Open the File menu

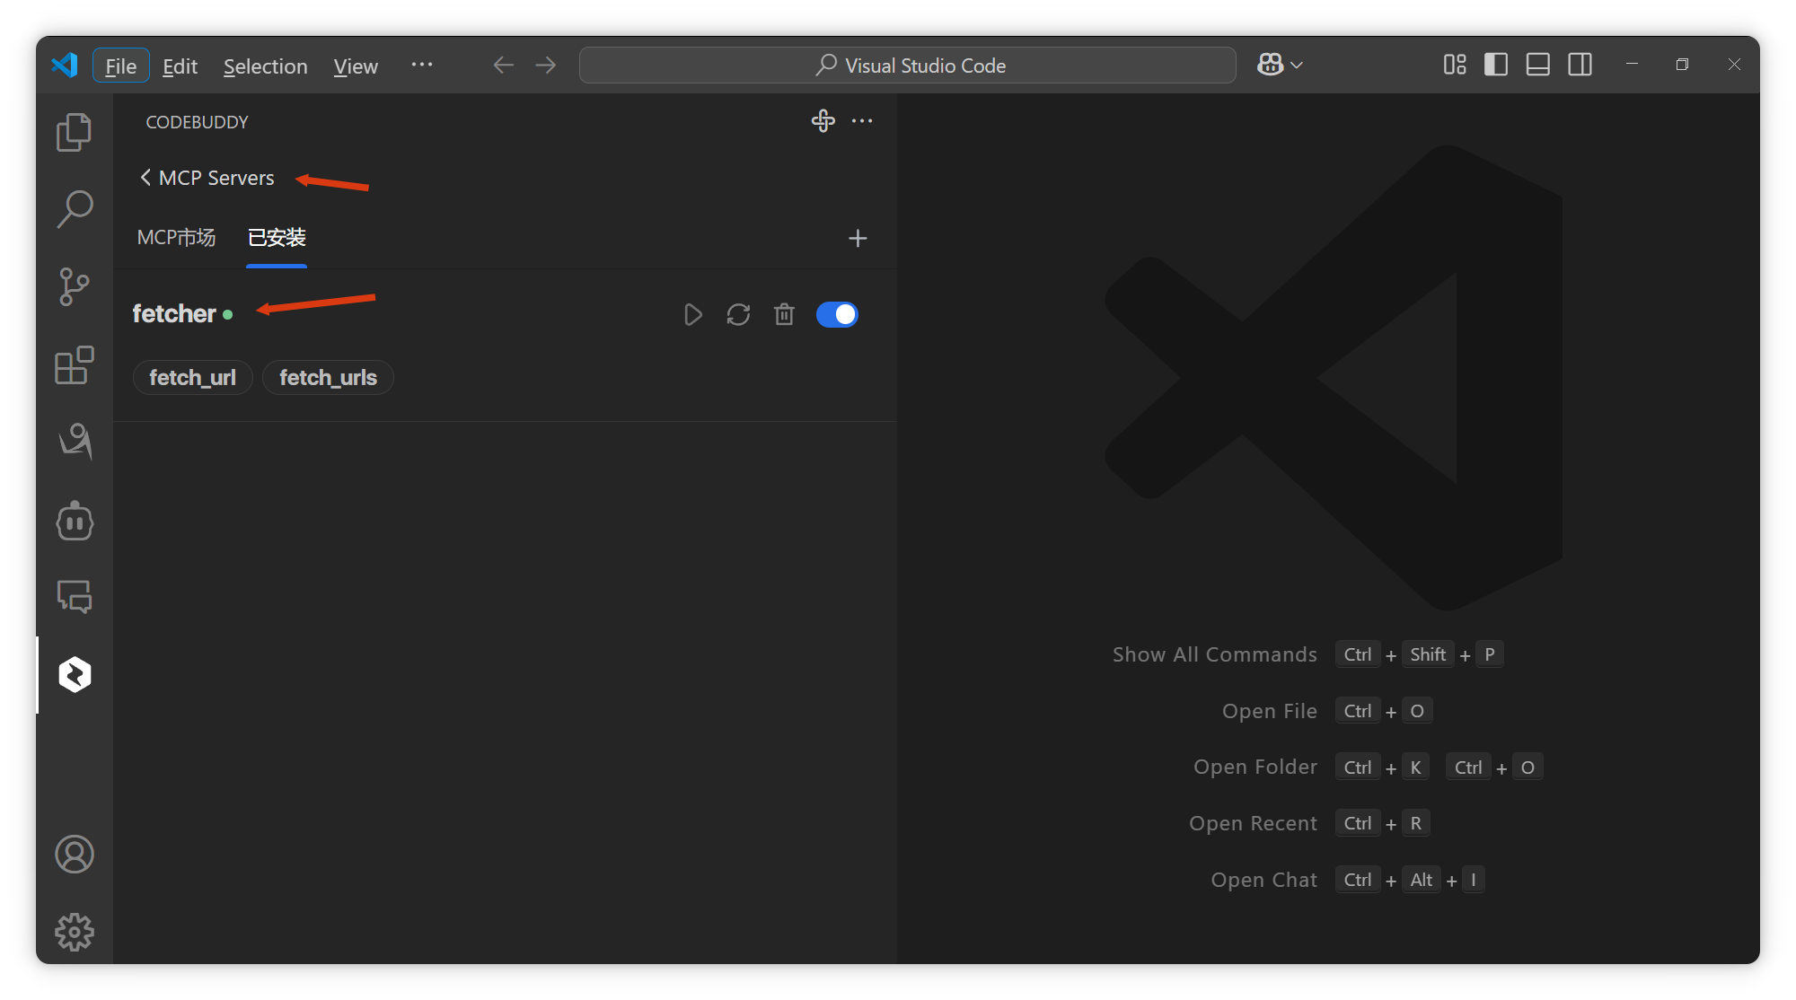pyautogui.click(x=120, y=66)
